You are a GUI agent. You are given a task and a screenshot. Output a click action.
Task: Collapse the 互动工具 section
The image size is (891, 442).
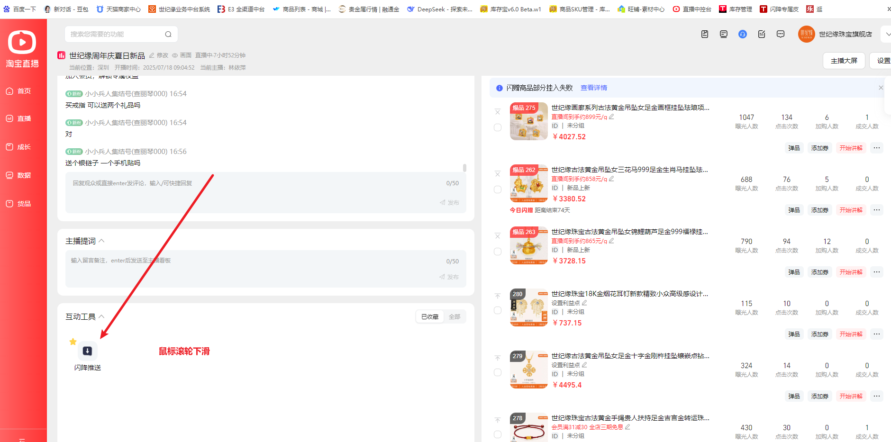[x=101, y=316]
